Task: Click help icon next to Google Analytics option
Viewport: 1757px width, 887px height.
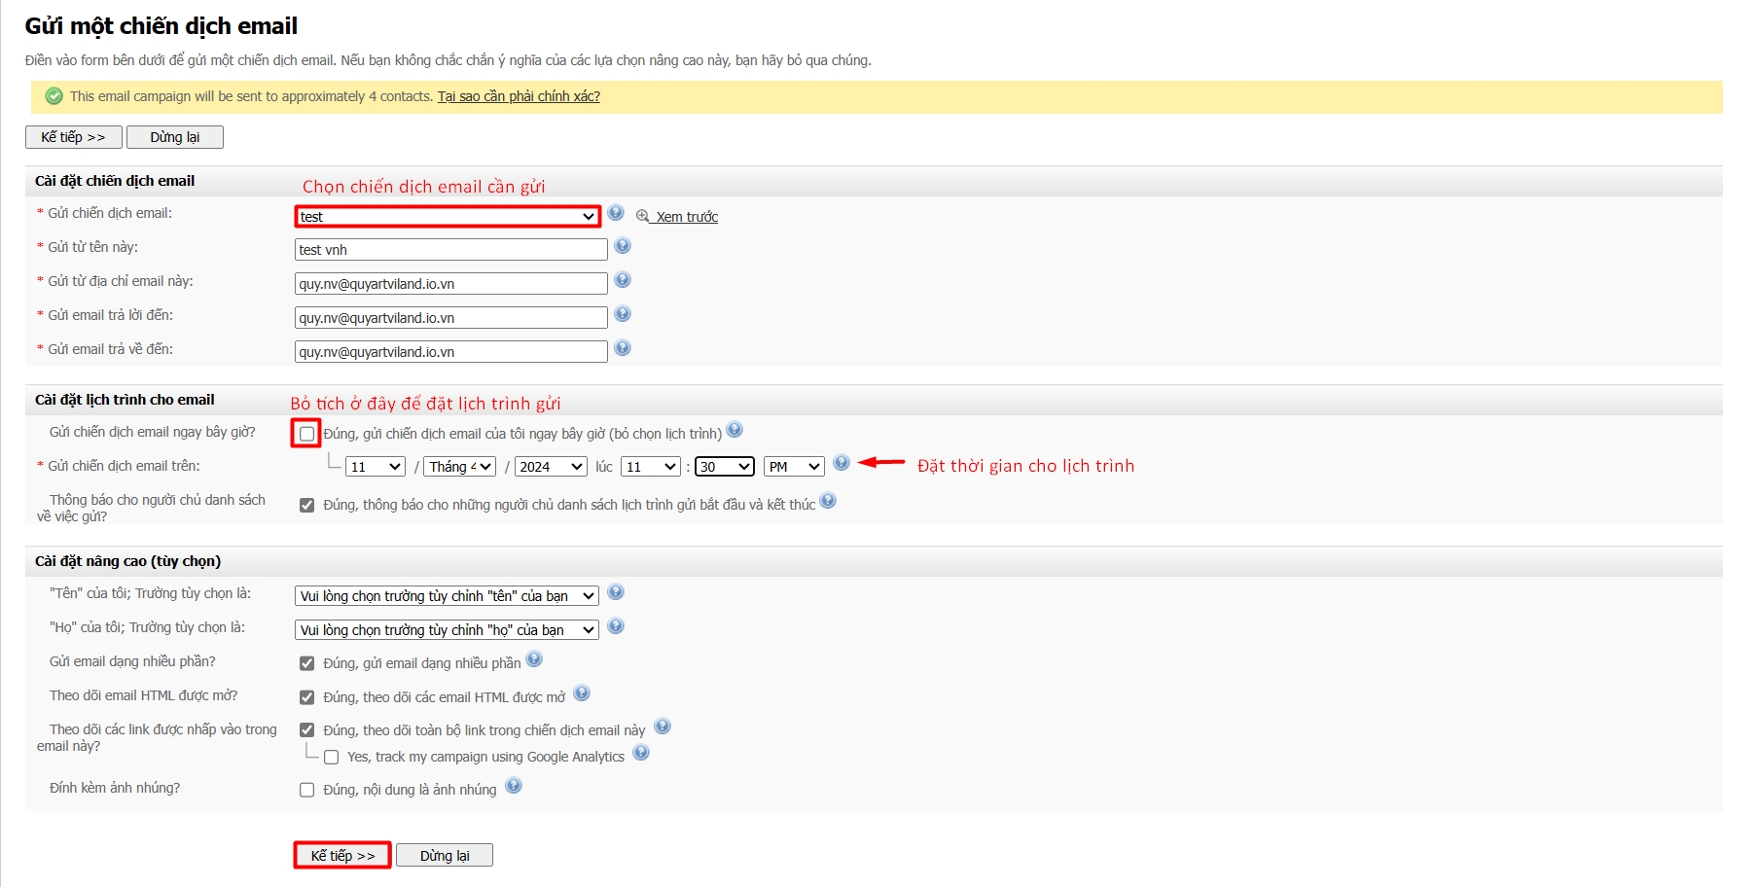Action: point(641,753)
